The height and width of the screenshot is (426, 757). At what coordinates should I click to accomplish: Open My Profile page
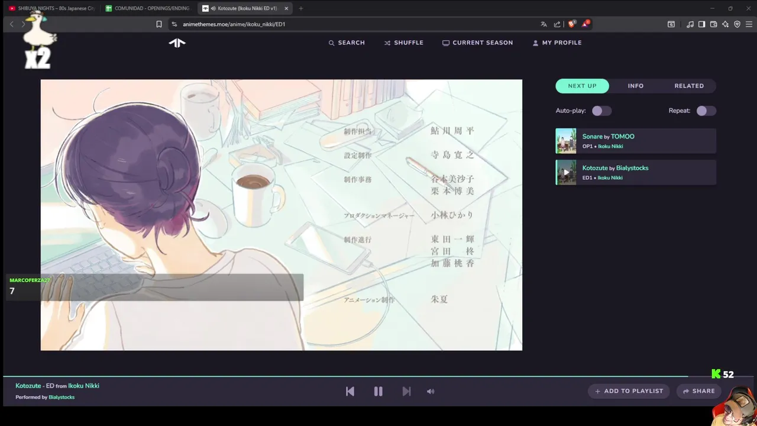pyautogui.click(x=557, y=43)
